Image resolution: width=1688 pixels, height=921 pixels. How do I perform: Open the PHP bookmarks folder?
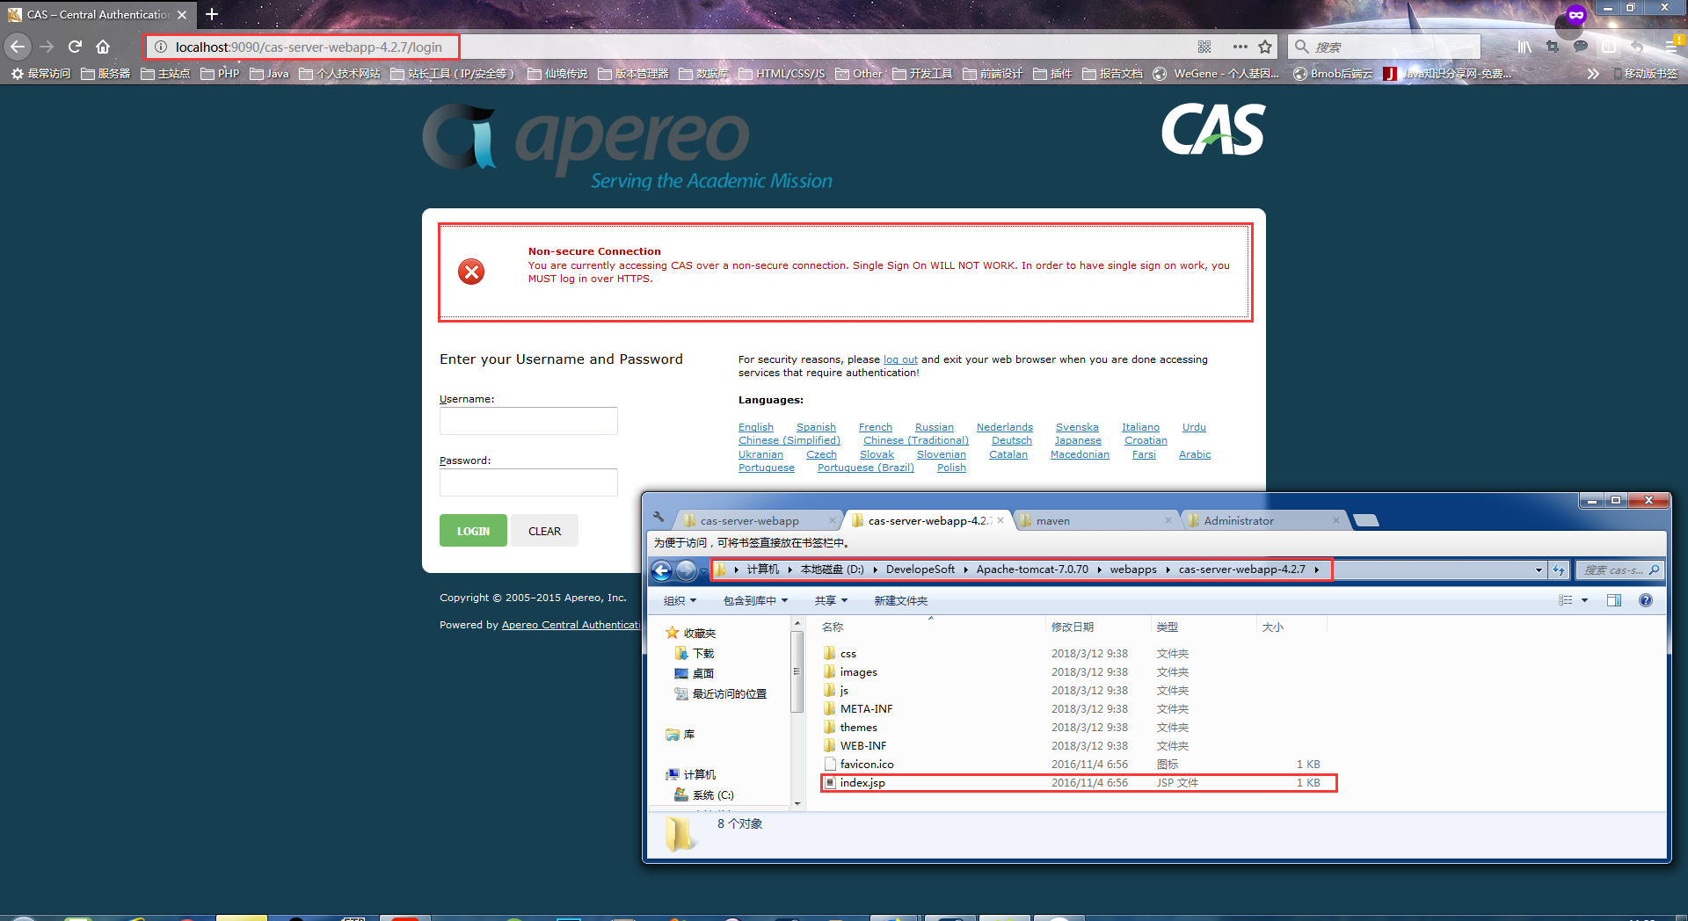[221, 74]
